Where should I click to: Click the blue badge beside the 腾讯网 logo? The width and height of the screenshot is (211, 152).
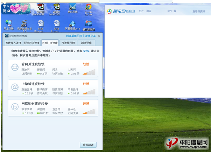131,11
